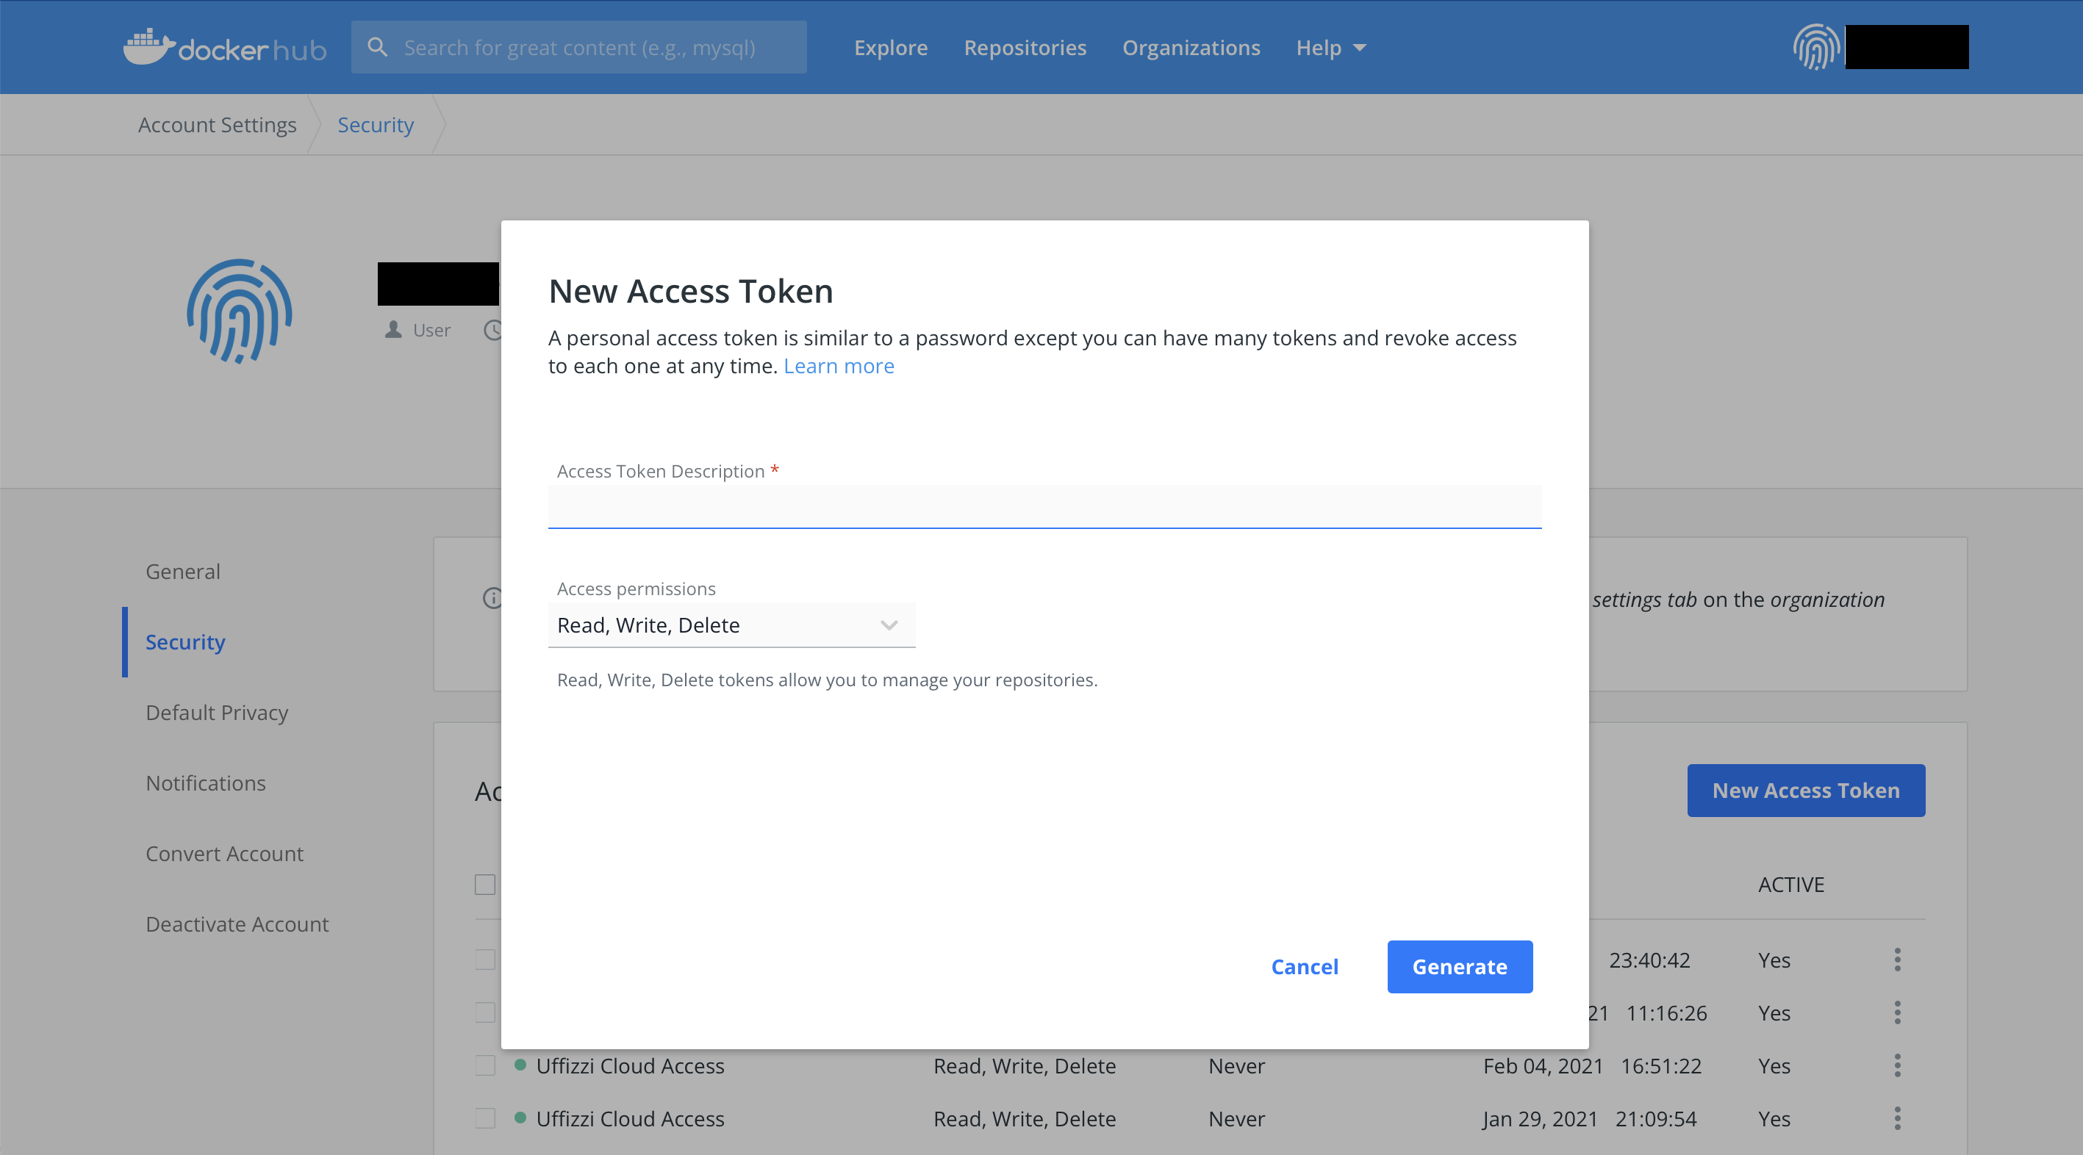Image resolution: width=2083 pixels, height=1155 pixels.
Task: Check the Uffizzi Cloud Access Jan 29 row checkbox
Action: click(x=485, y=1118)
